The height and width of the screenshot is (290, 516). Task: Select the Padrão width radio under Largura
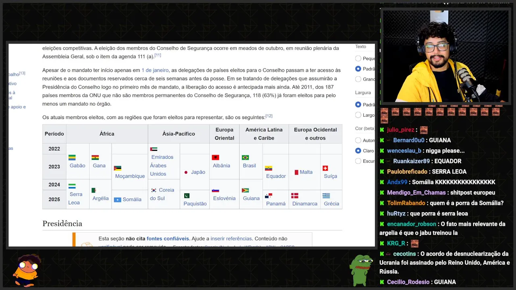pos(358,104)
